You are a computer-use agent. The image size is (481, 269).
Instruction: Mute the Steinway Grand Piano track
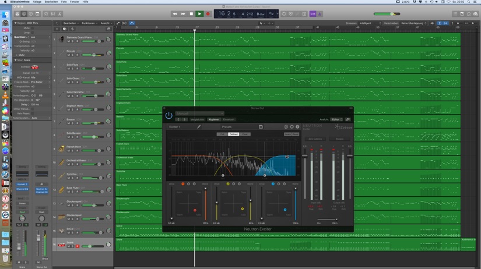69,41
